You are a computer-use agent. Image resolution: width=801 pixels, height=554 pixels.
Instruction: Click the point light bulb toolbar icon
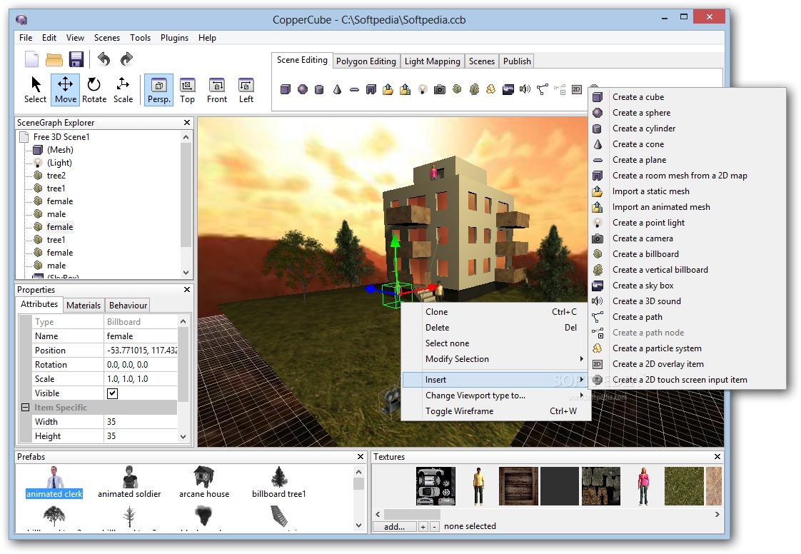point(423,89)
